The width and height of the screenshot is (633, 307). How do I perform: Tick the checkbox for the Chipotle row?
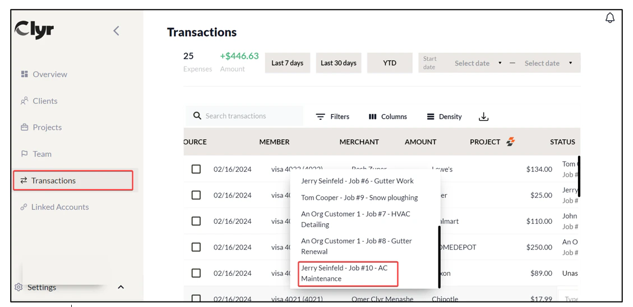(196, 299)
